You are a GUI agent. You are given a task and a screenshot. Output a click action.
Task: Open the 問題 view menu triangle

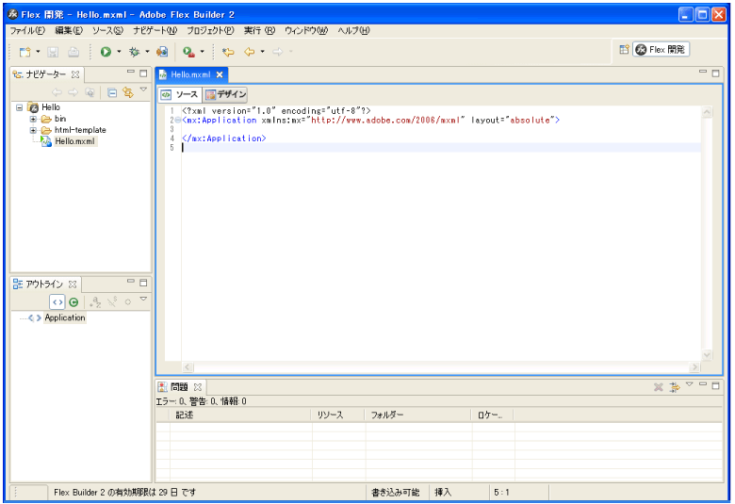pyautogui.click(x=690, y=384)
